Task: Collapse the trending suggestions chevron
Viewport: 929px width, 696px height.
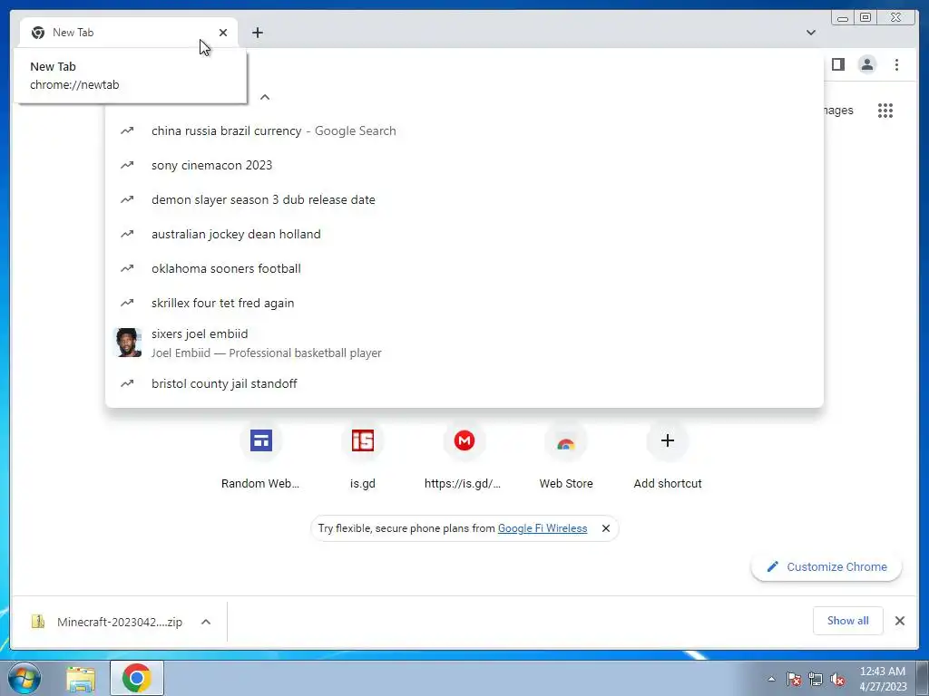Action: pos(265,97)
